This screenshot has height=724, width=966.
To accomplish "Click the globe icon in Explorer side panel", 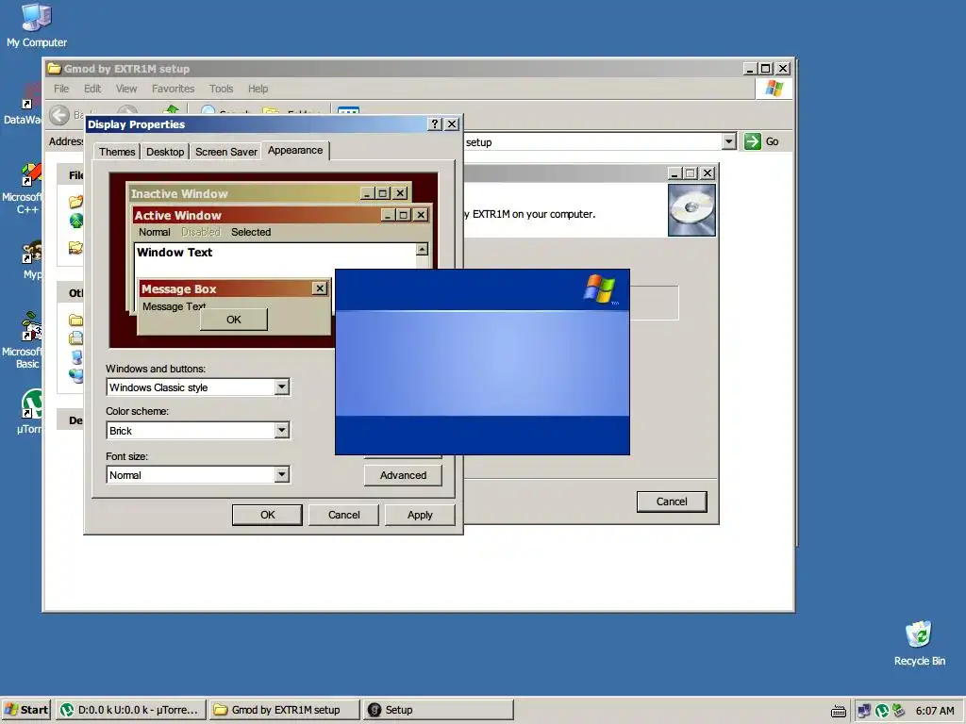I will click(75, 221).
